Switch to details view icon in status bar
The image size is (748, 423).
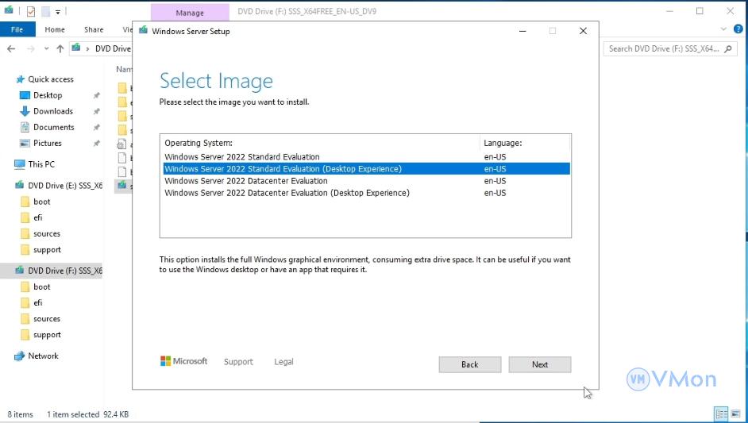[x=721, y=414]
